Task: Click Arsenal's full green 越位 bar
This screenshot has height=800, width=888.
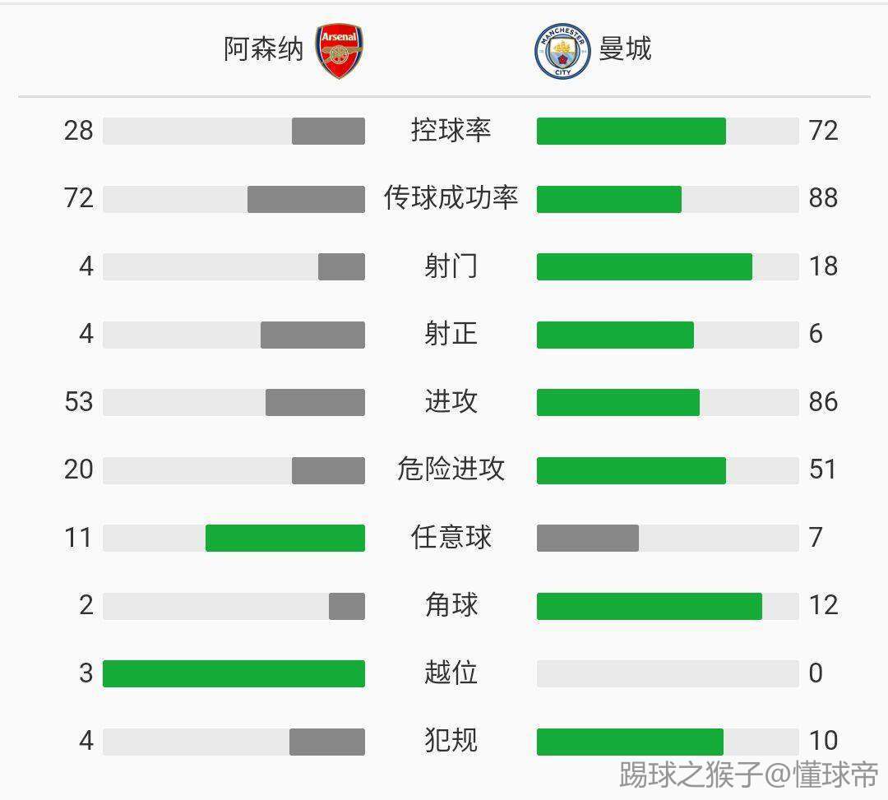Action: tap(234, 673)
